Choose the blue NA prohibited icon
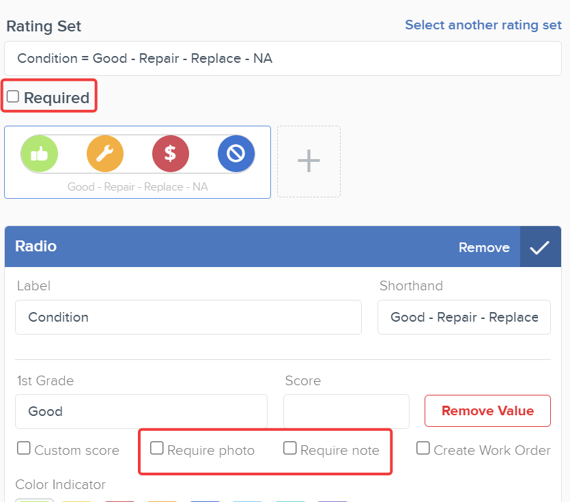 (236, 154)
